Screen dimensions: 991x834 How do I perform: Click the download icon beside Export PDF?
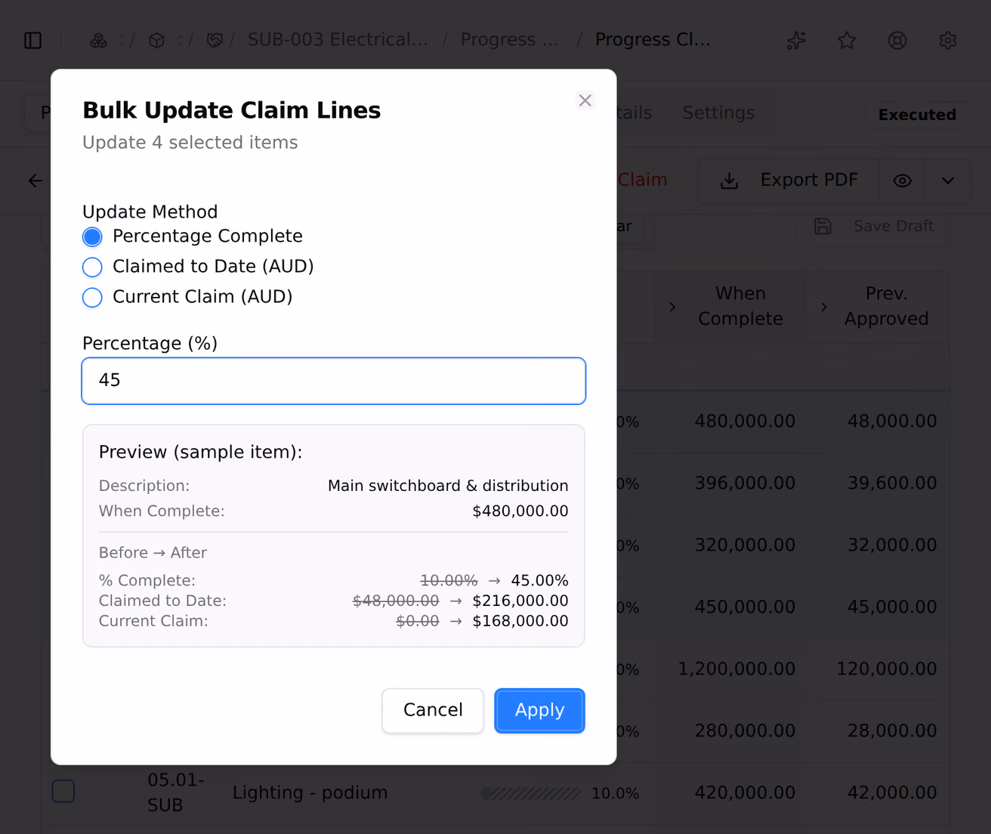pos(729,181)
